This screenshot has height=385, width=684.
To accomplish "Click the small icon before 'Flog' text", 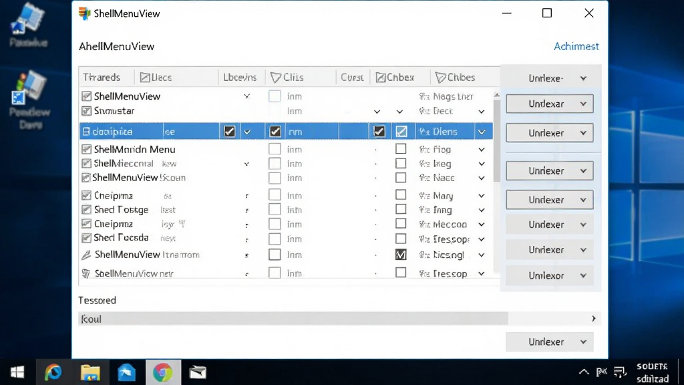I will tap(424, 150).
